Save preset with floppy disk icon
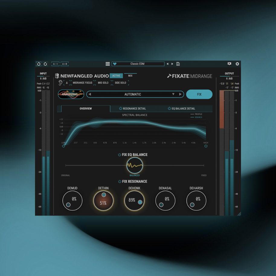276x276 pixels. pos(178,64)
